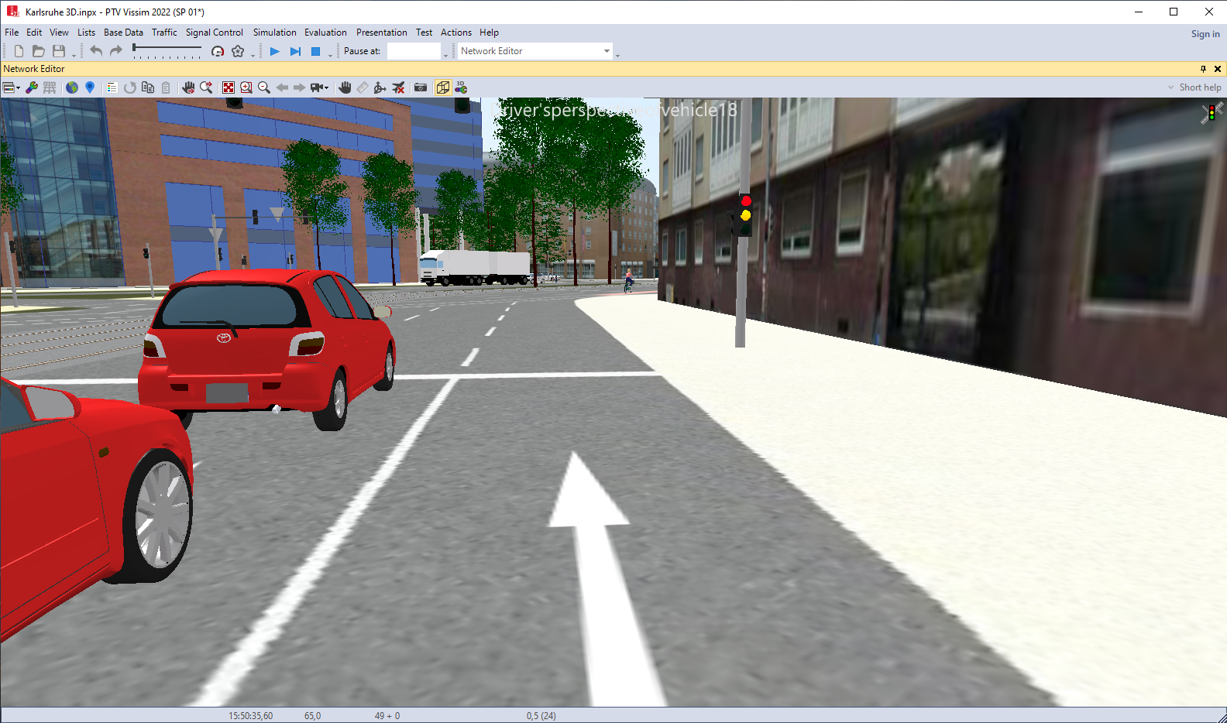Expand the network editor layout selection dropdown
This screenshot has width=1227, height=723.
click(12, 87)
